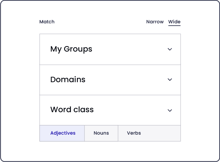The height and width of the screenshot is (162, 220).
Task: Click the Word class heading text
Action: pyautogui.click(x=72, y=110)
